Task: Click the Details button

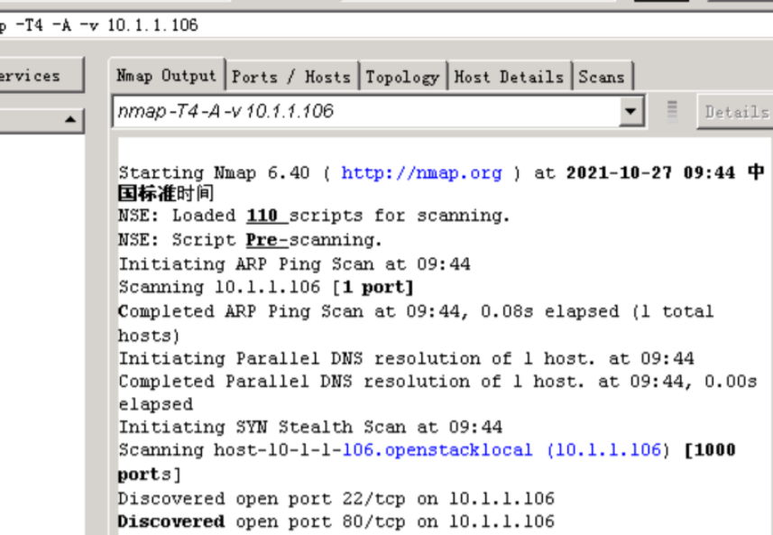Action: (735, 112)
